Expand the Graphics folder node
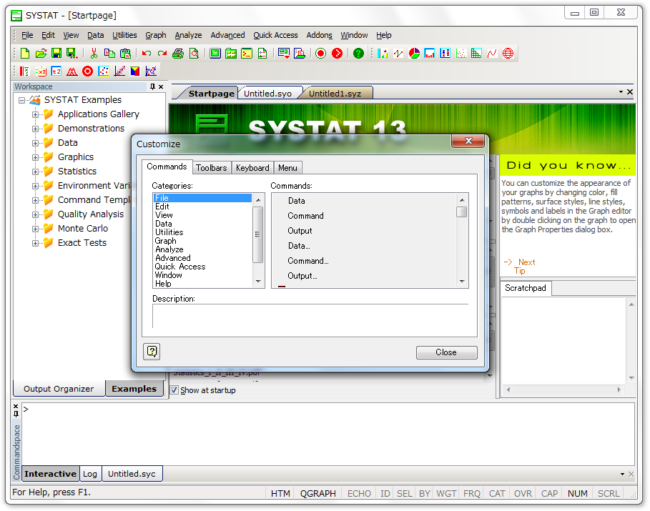 click(35, 157)
